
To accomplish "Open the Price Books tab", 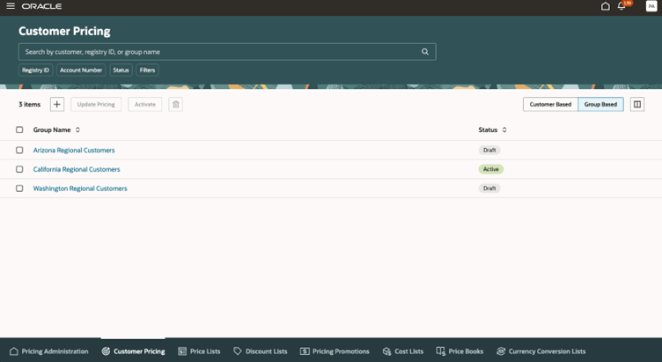I will [x=460, y=351].
